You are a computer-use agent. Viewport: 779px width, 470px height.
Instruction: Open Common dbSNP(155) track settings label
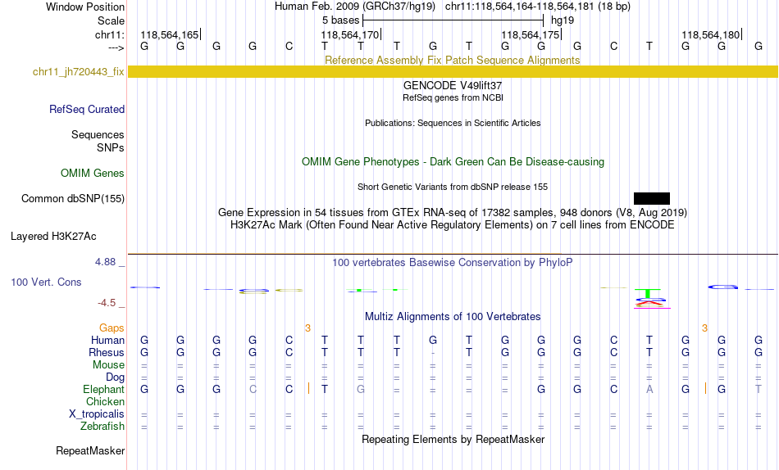point(73,198)
